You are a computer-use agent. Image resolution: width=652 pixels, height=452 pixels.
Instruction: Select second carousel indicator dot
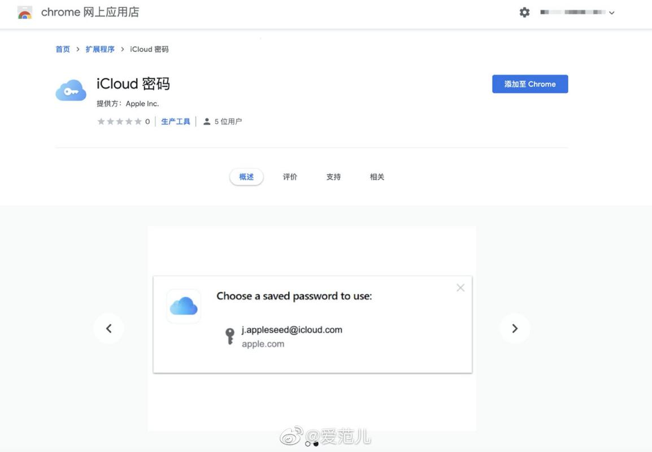click(x=316, y=444)
